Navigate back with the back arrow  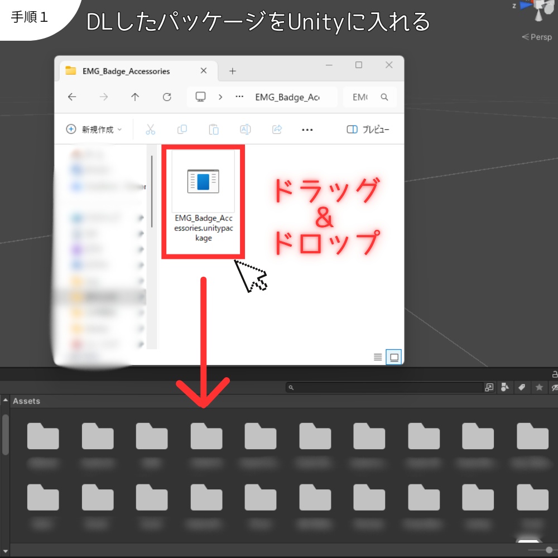71,97
